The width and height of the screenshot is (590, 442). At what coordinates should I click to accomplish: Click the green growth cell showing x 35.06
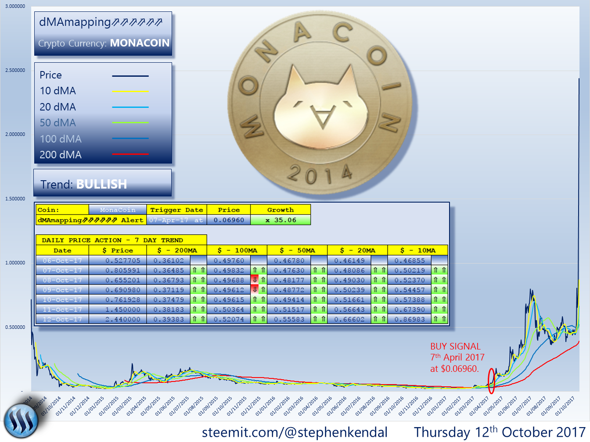click(281, 220)
